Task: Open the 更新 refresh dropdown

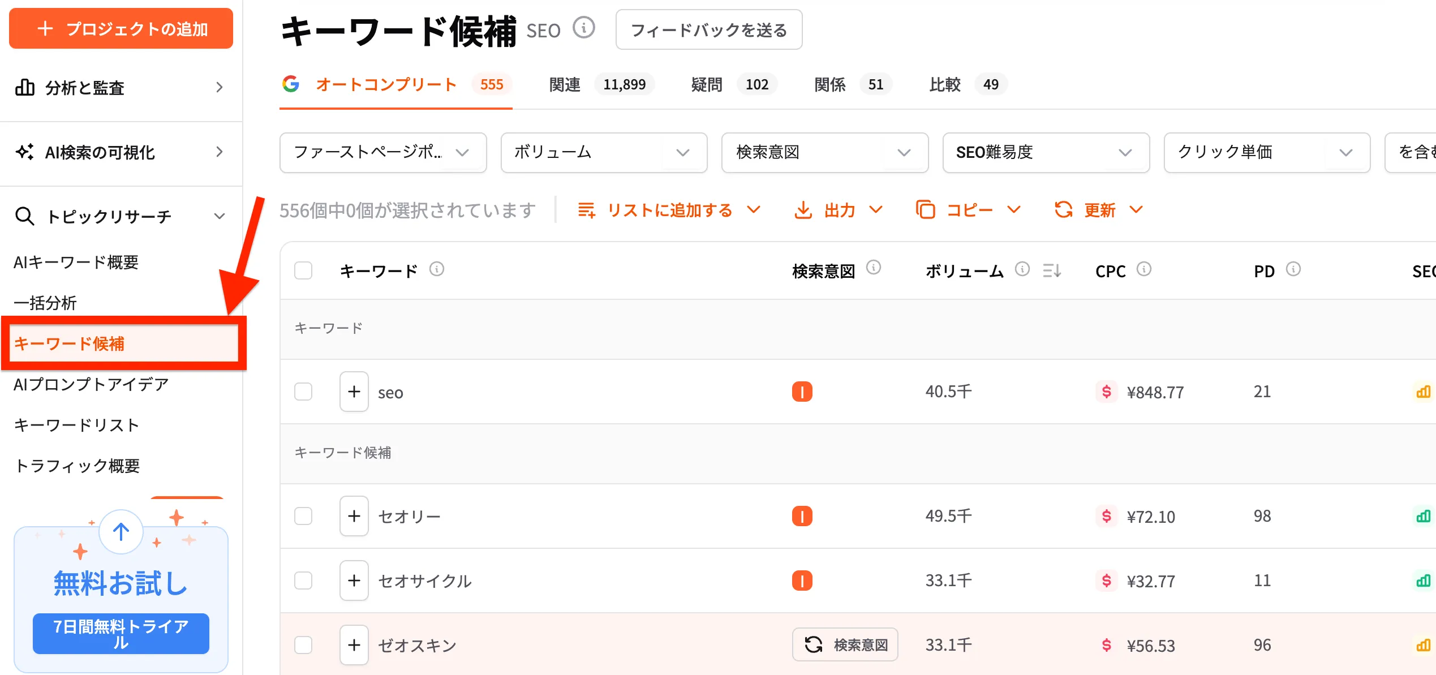Action: pos(1099,210)
